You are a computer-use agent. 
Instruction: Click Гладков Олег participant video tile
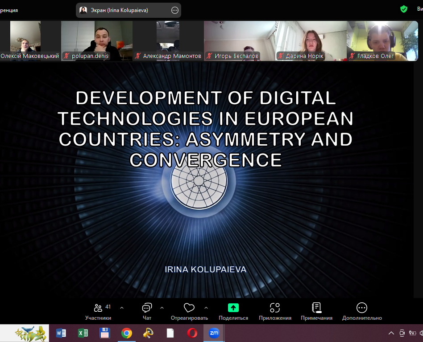382,40
